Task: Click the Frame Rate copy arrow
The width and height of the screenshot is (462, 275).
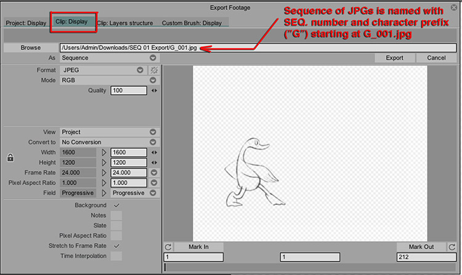Action: [103, 173]
